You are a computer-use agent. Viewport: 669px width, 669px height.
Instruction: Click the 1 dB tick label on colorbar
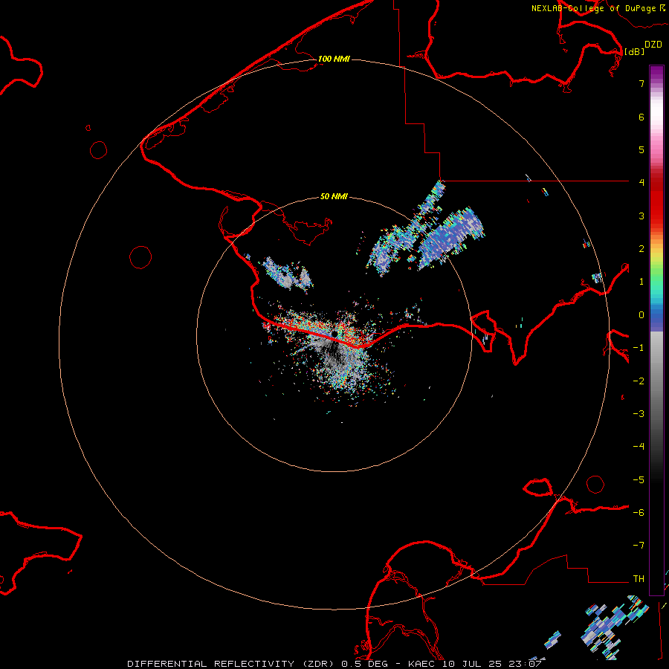click(x=641, y=282)
